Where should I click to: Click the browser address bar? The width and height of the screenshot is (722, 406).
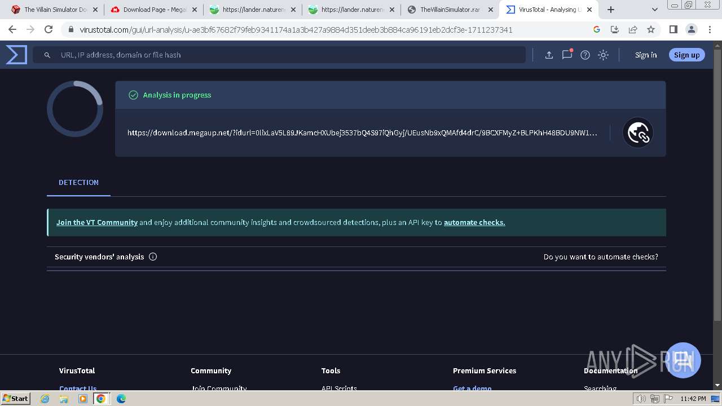[x=327, y=29]
